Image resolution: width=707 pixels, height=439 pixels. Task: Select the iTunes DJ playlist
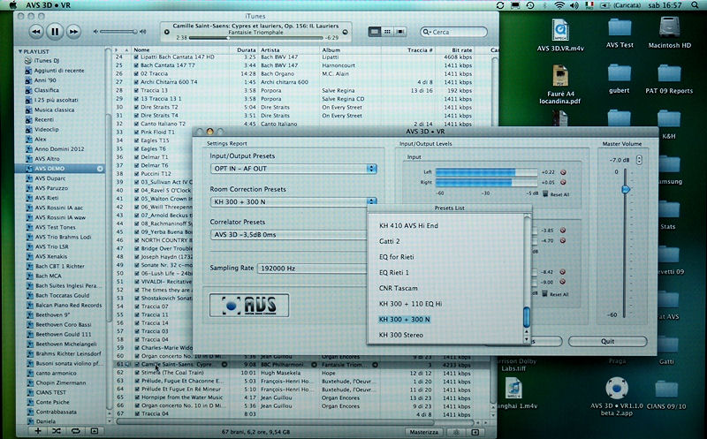point(47,60)
